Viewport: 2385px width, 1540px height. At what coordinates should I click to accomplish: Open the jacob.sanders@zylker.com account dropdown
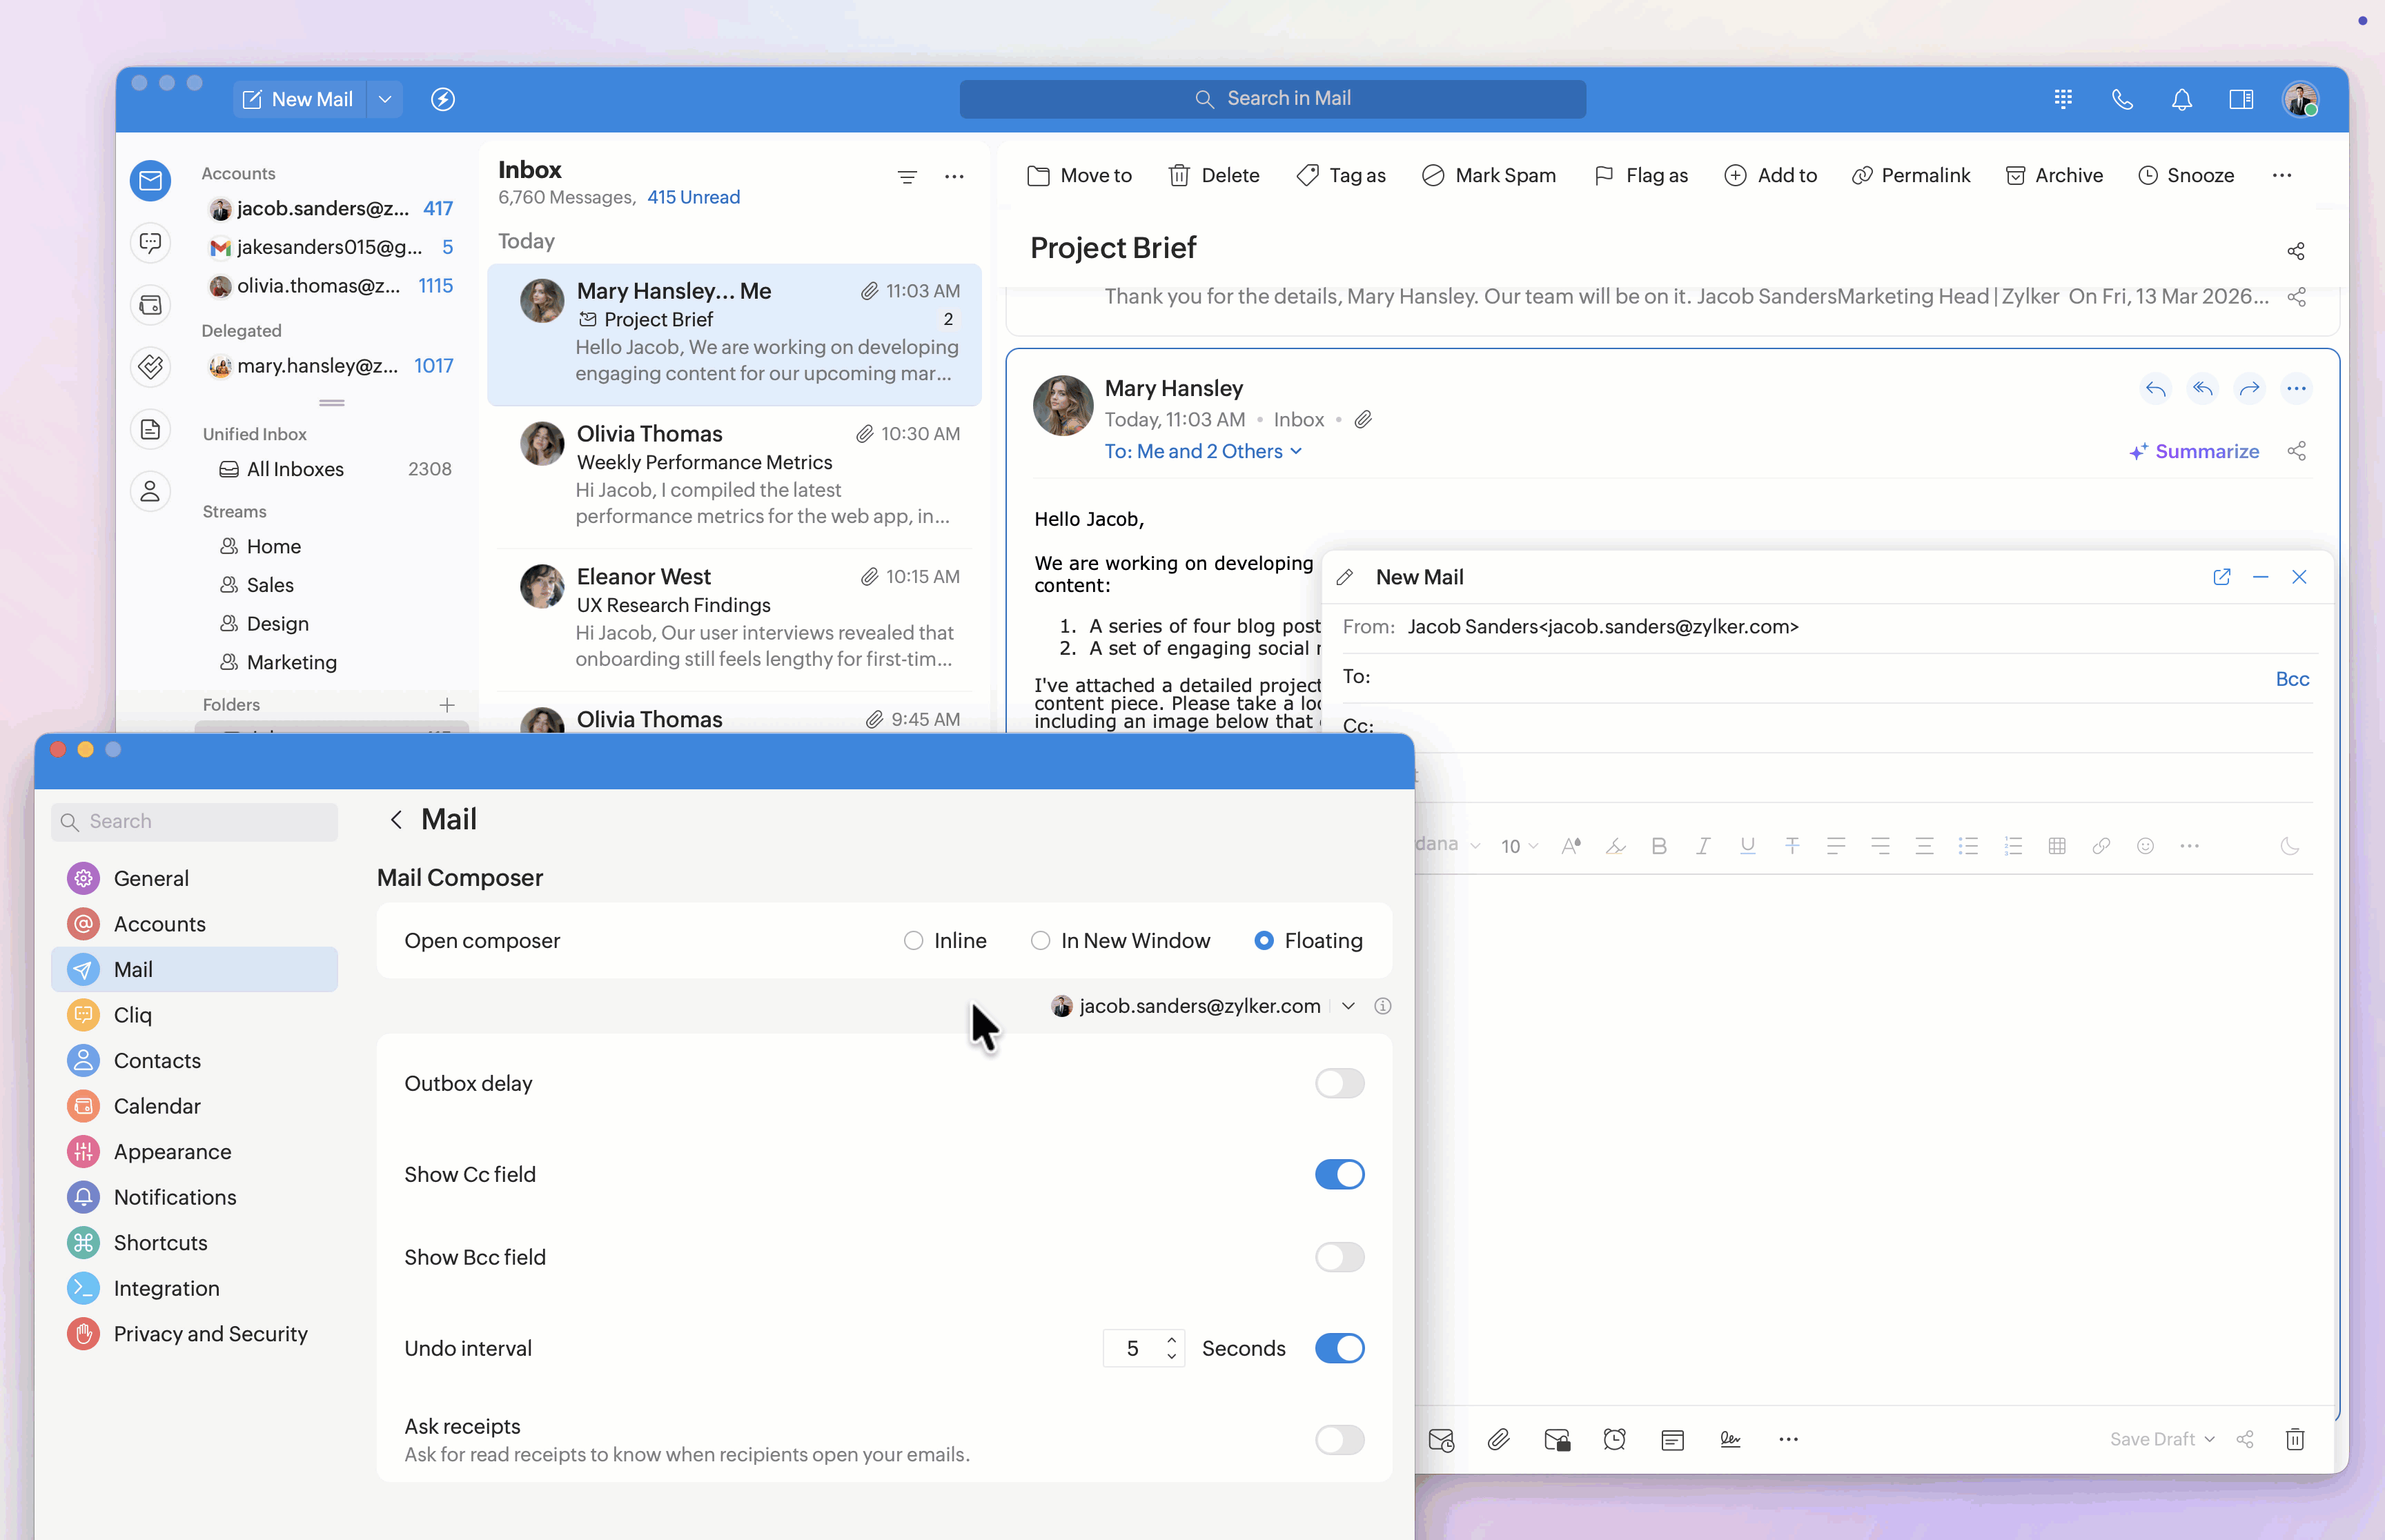tap(1348, 1006)
